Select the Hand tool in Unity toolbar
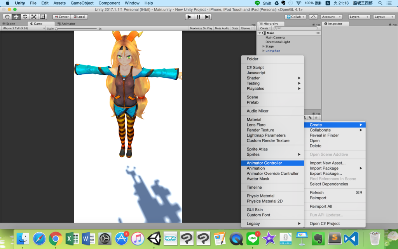This screenshot has width=398, height=249. 7,17
